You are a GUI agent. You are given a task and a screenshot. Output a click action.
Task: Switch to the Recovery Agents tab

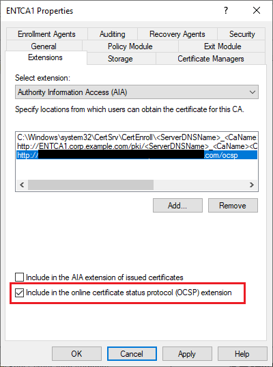click(x=177, y=34)
